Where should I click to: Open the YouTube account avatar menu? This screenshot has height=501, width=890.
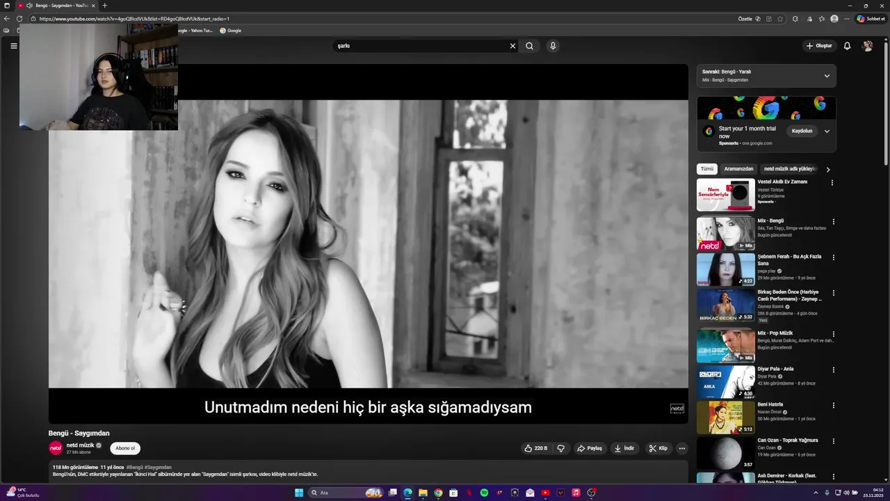pyautogui.click(x=868, y=46)
